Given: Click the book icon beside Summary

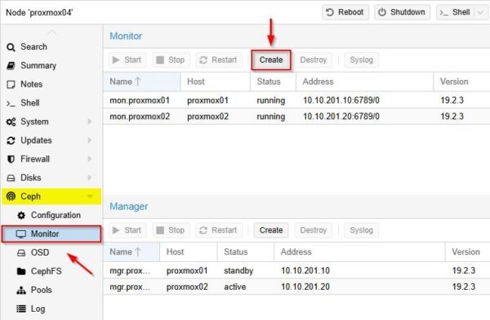Looking at the screenshot, I should (x=11, y=65).
